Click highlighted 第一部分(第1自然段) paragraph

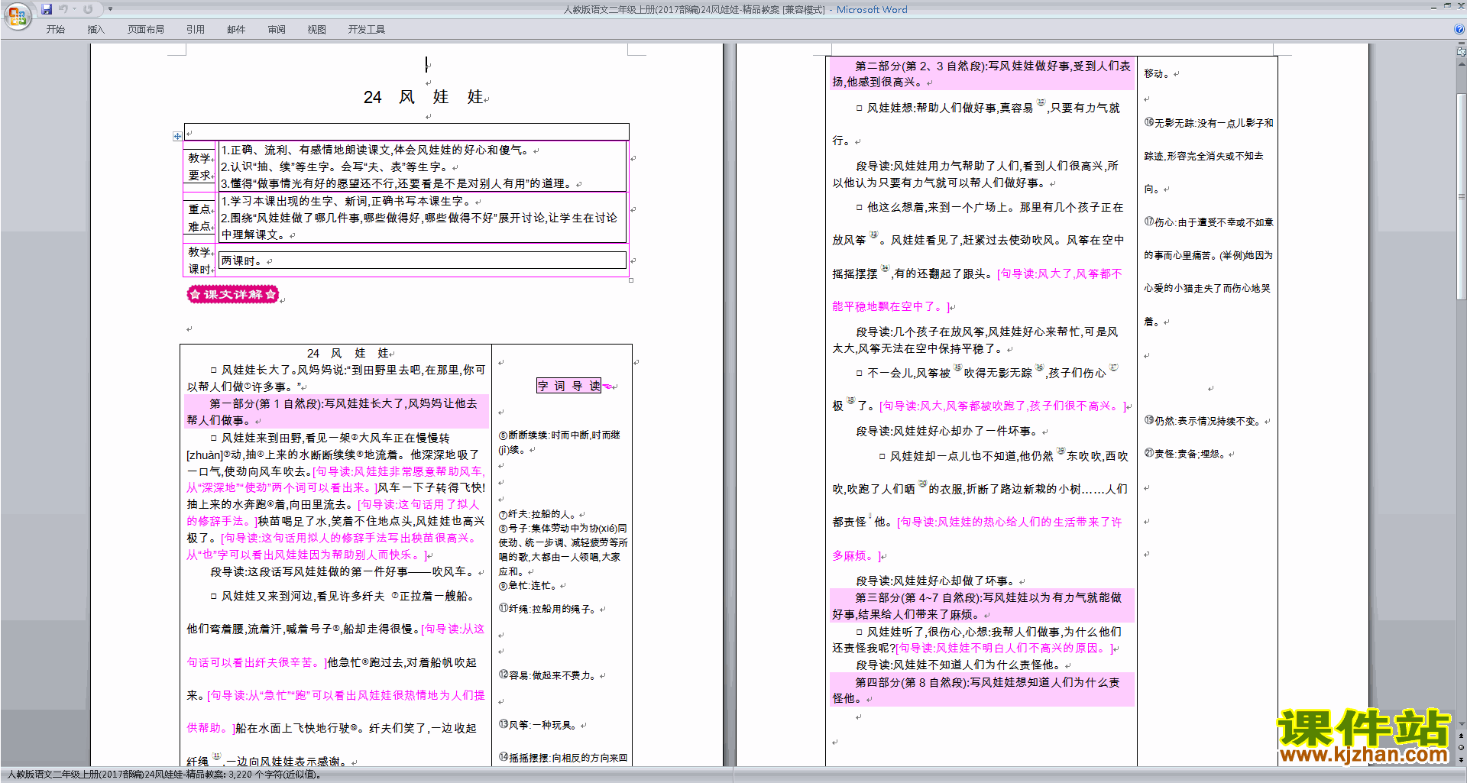click(336, 412)
